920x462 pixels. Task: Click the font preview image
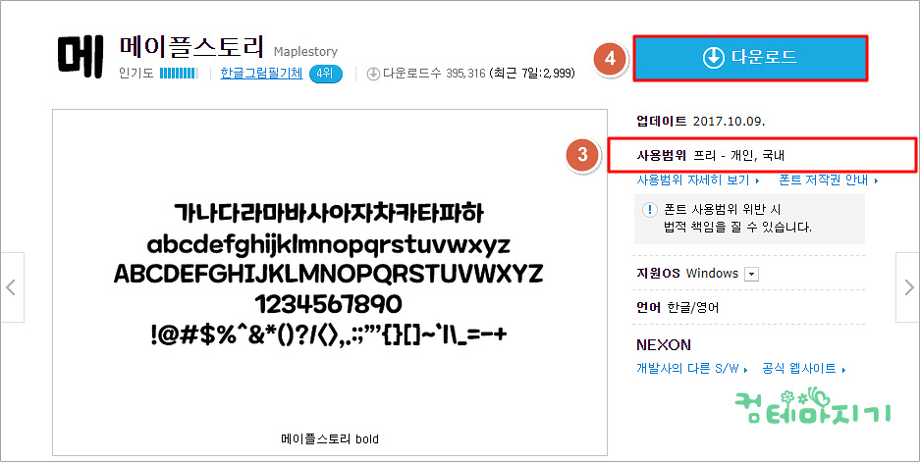click(330, 282)
